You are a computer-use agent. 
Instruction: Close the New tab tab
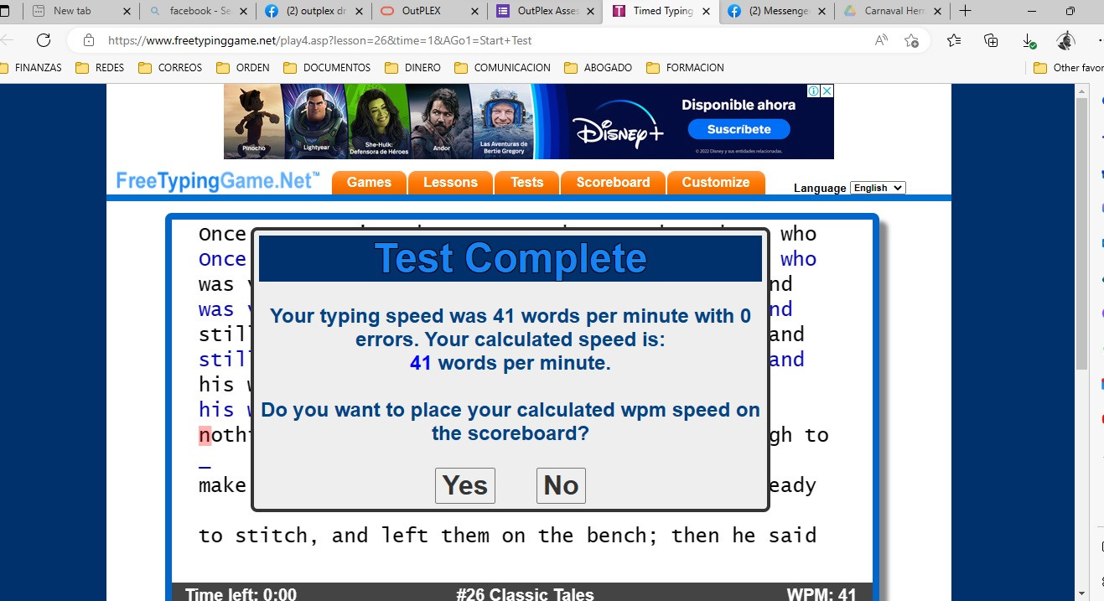tap(127, 11)
